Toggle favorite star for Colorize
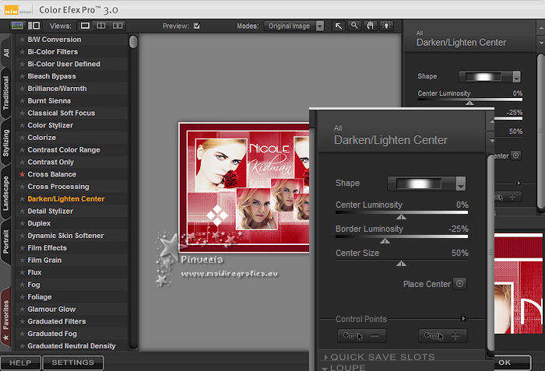Image resolution: width=545 pixels, height=371 pixels. pos(23,138)
